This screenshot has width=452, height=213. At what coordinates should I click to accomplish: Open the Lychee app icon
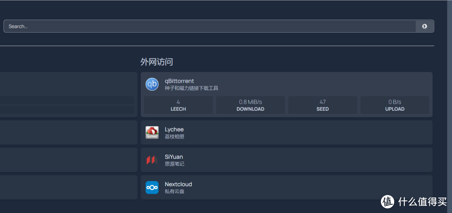152,132
